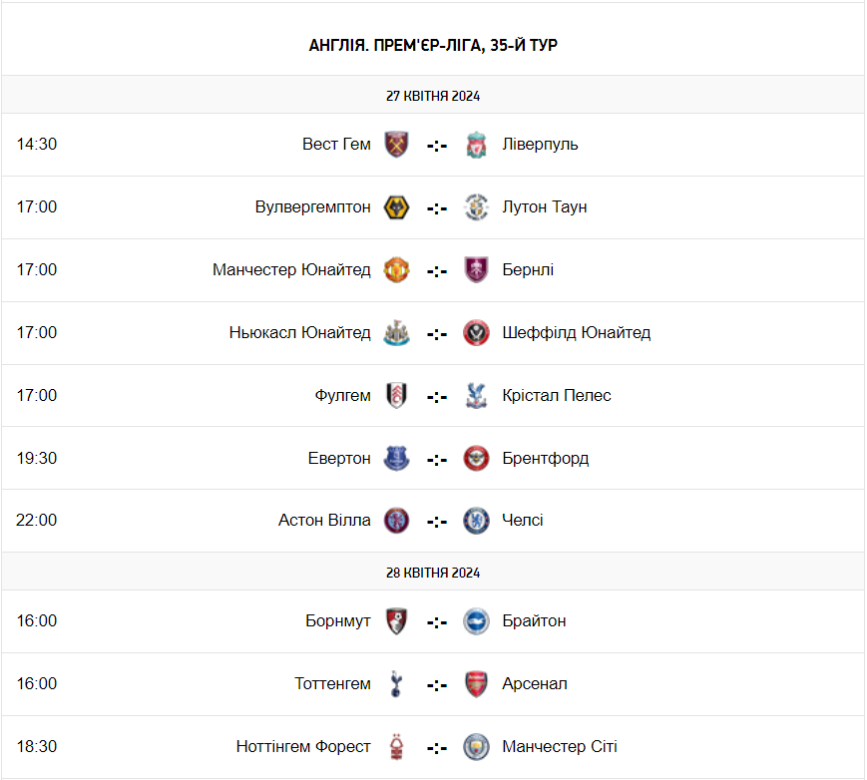The width and height of the screenshot is (867, 780).
Task: Select the Everton club badge
Action: (x=396, y=458)
